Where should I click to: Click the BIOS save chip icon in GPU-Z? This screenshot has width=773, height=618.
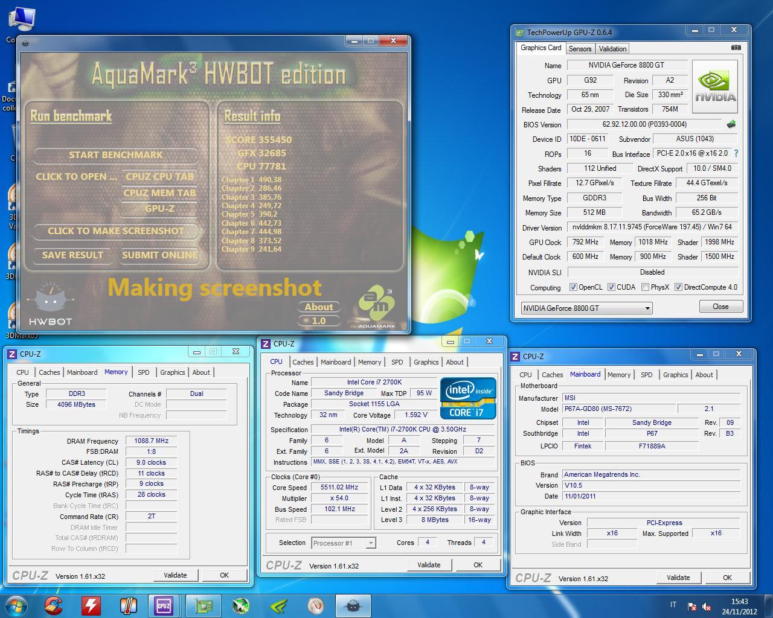731,124
